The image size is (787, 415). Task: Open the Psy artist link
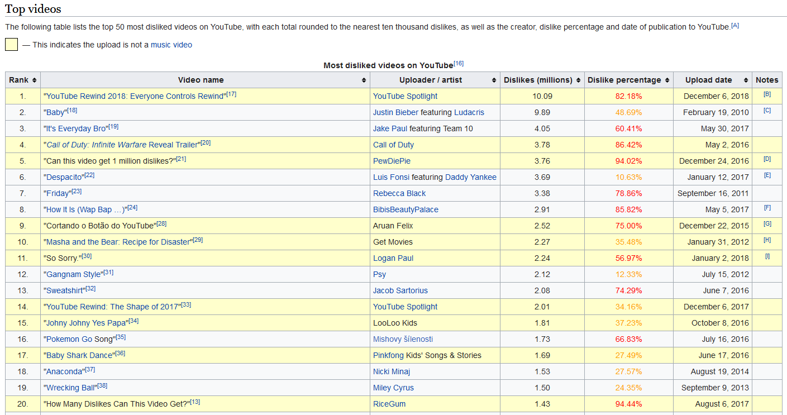point(379,274)
